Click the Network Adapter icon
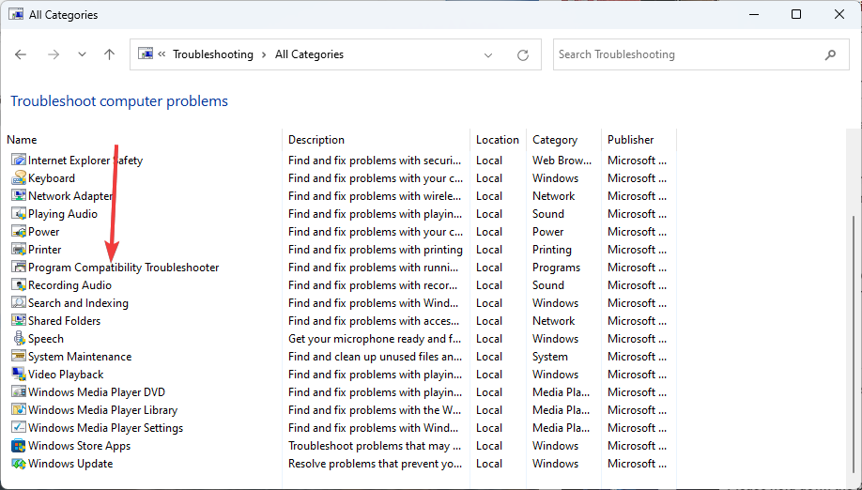This screenshot has height=490, width=862. pos(19,196)
